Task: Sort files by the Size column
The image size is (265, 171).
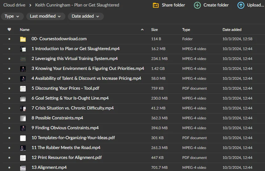Action: coord(154,30)
